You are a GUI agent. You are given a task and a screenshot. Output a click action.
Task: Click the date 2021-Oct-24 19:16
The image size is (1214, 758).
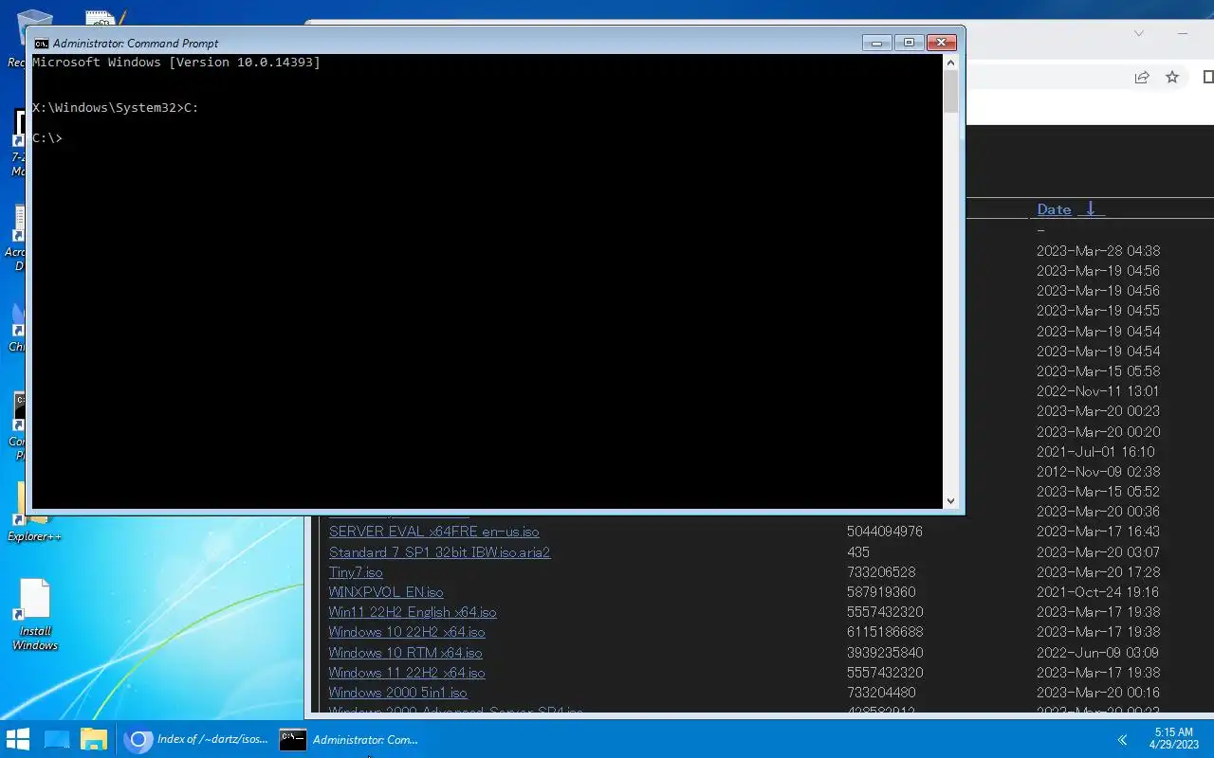[x=1098, y=592]
